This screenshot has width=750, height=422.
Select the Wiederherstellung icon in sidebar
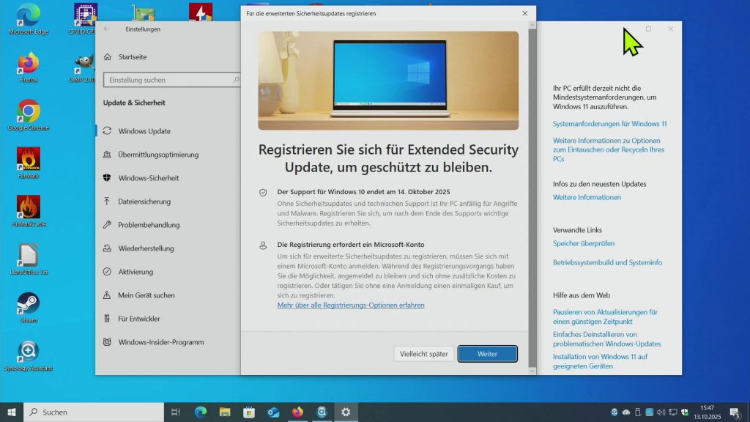[x=107, y=248]
